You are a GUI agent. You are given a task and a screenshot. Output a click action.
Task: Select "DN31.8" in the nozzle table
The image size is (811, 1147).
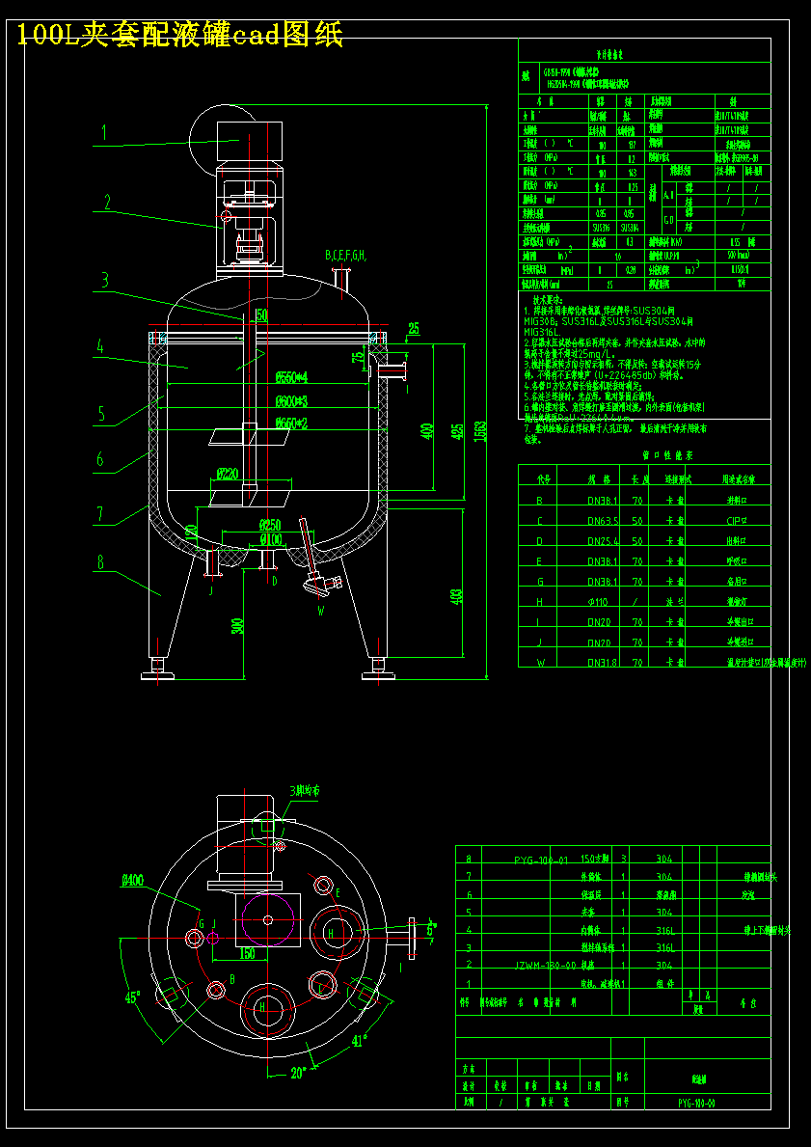(x=603, y=662)
